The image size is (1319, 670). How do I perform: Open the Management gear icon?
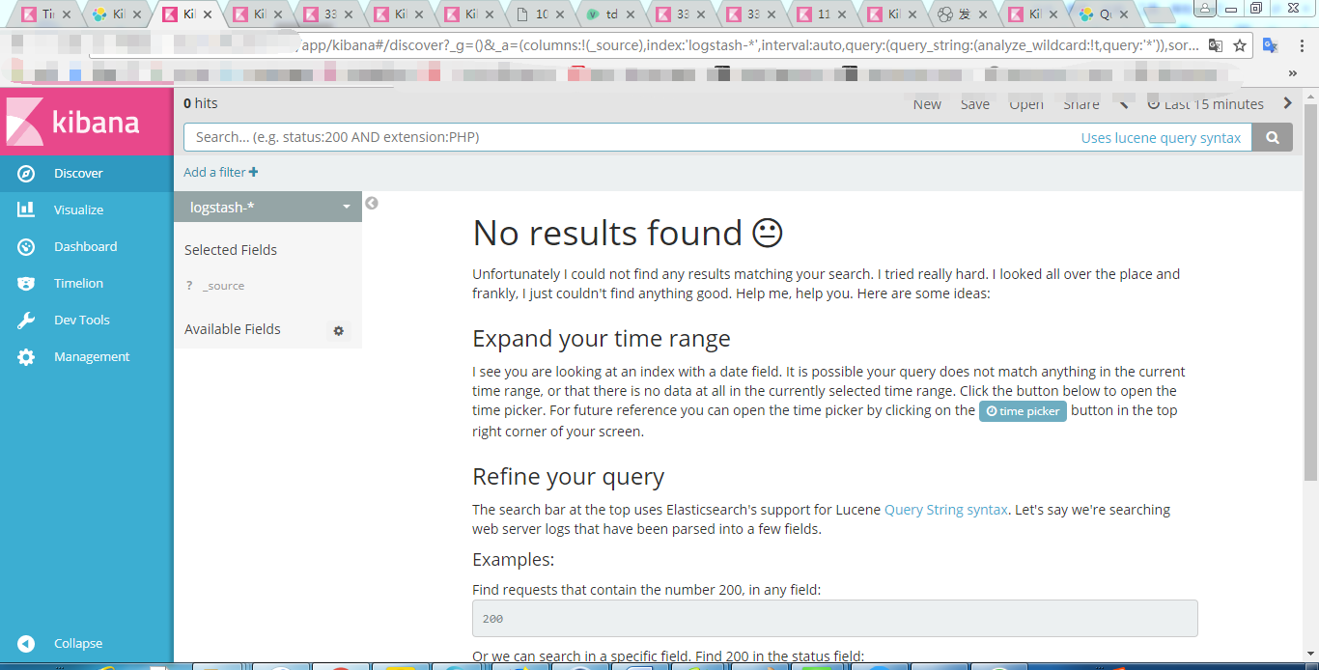[26, 357]
